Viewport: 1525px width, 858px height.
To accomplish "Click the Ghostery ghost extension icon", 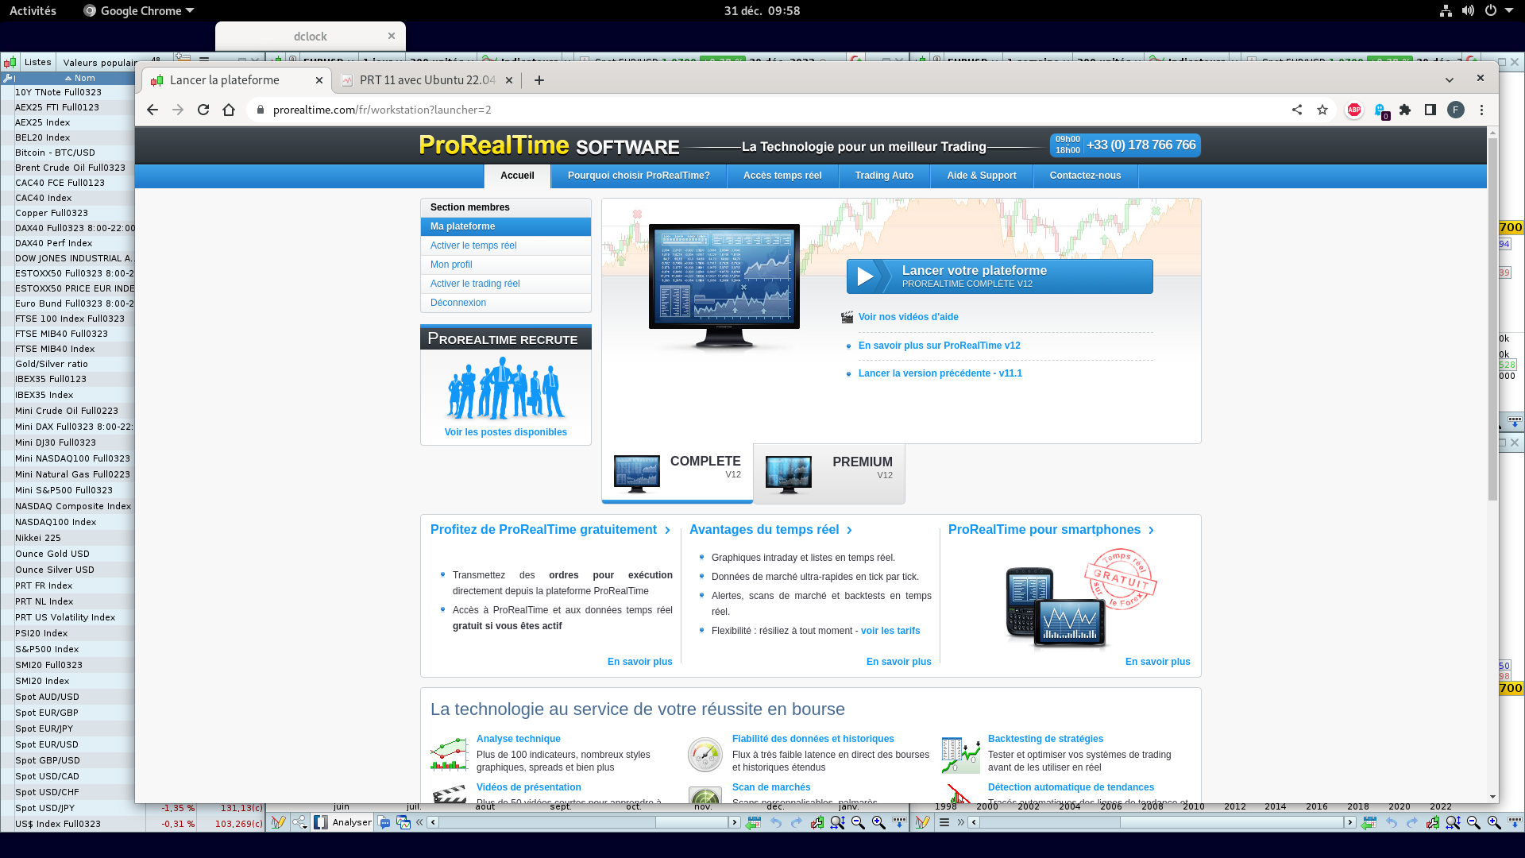I will [x=1380, y=110].
